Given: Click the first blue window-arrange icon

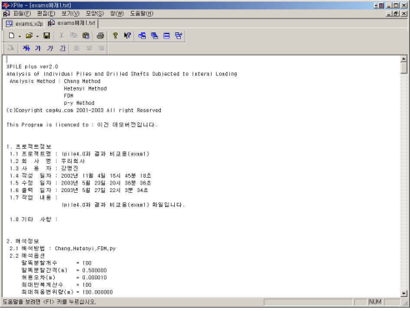Looking at the screenshot, I should [142, 36].
